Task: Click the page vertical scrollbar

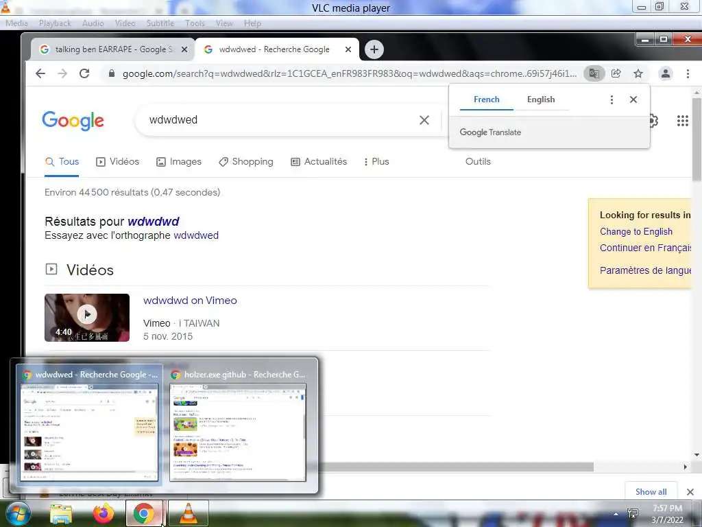Action: point(697,139)
